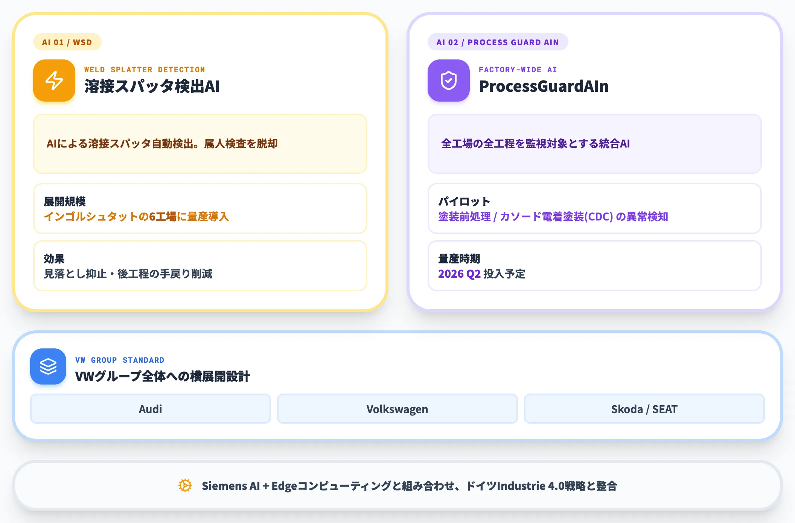
Task: Click the 展開規模 label
Action: 65,202
